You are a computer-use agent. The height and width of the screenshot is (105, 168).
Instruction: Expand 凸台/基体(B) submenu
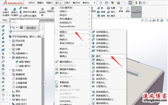coord(73,8)
